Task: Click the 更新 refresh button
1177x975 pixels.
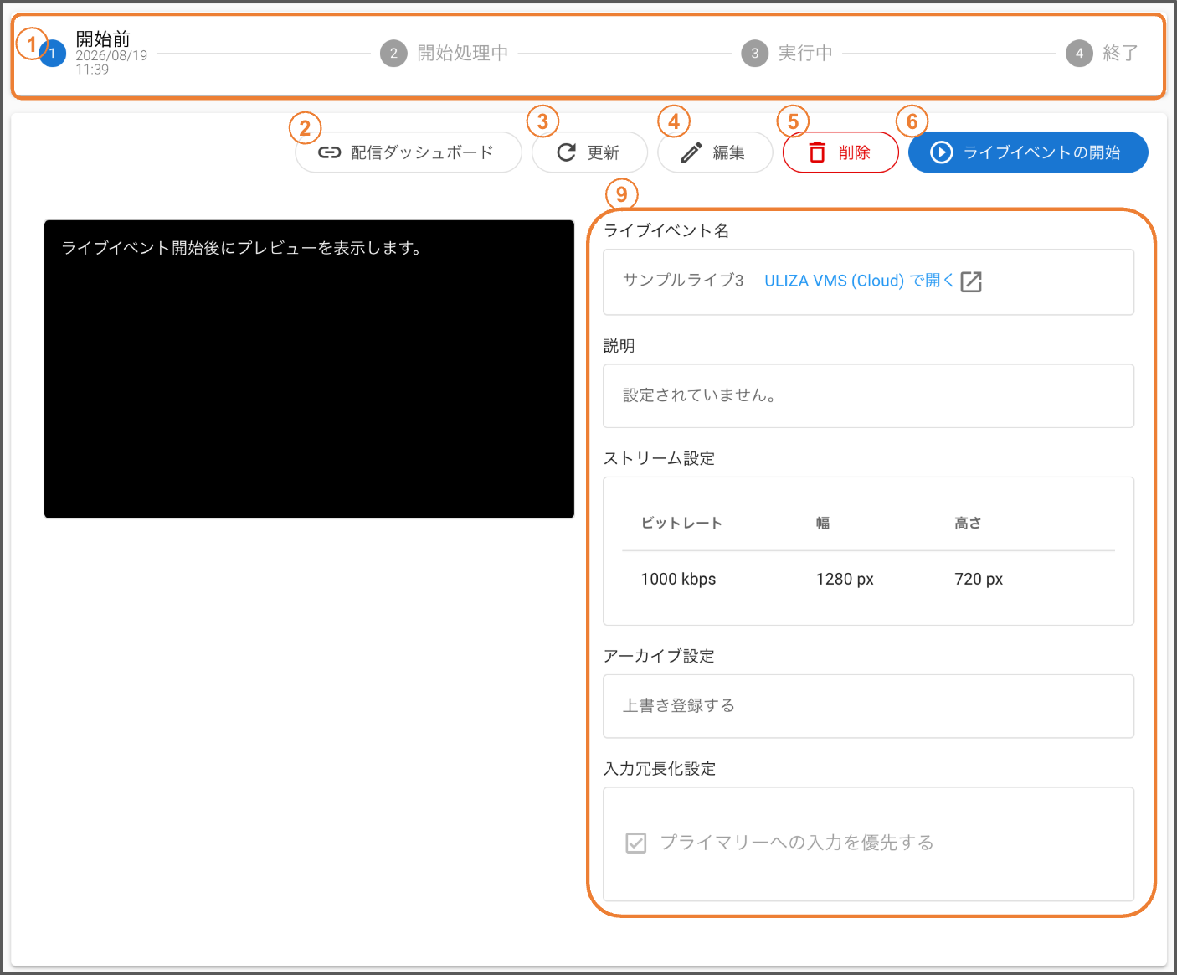Action: coord(590,152)
